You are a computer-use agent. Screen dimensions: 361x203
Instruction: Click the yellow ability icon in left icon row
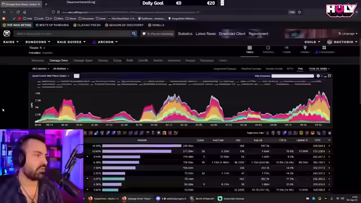(164, 133)
